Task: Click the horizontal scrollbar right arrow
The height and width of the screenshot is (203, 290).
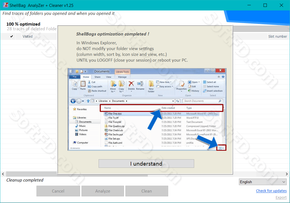Action: click(286, 174)
